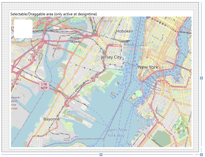The image size is (205, 157).
Task: Click exit number "28A" on the map
Action: tap(158, 81)
